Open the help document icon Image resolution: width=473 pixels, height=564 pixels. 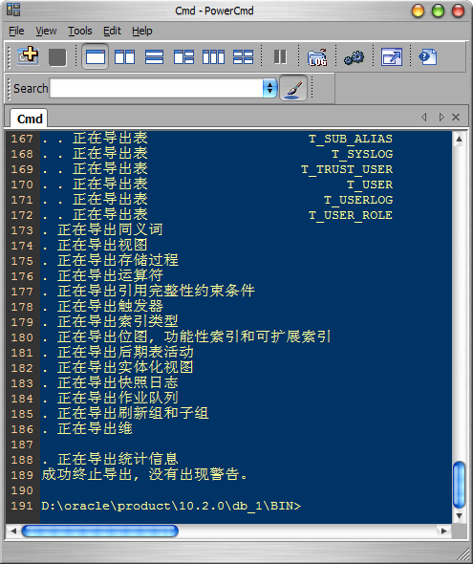point(428,56)
